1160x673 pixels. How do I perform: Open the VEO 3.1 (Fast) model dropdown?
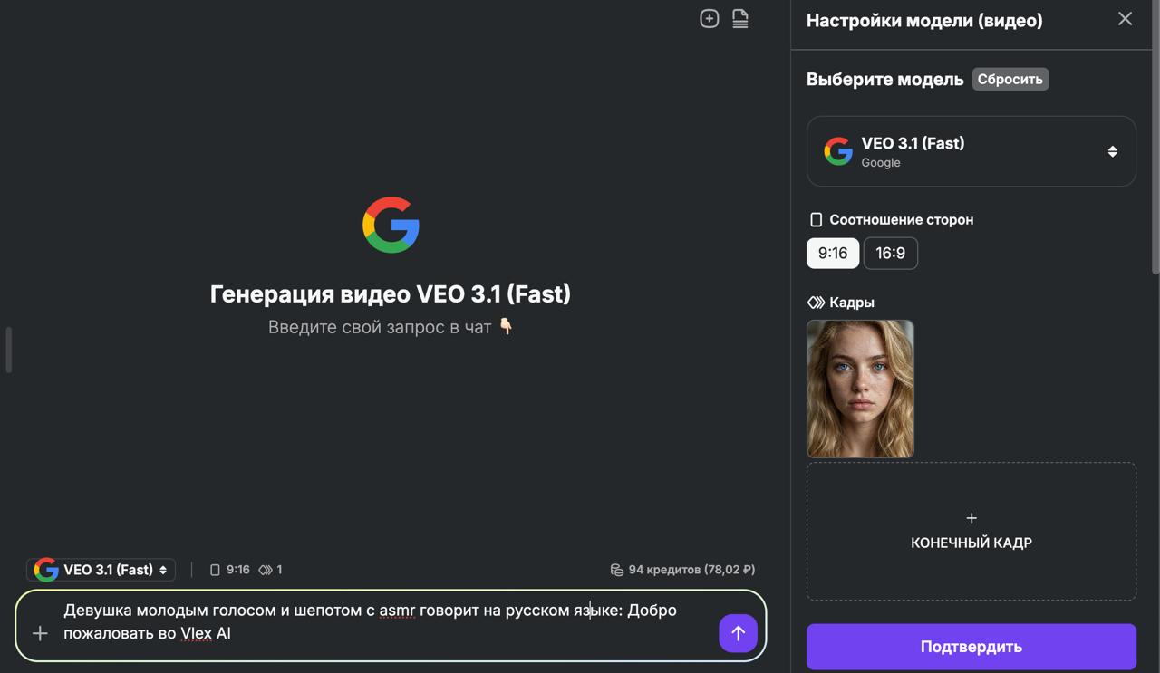point(971,150)
